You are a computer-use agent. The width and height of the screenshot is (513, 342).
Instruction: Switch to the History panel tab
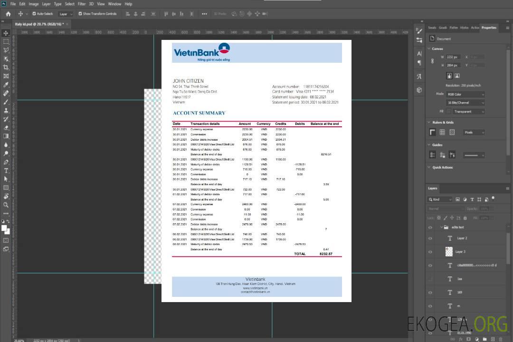(464, 28)
